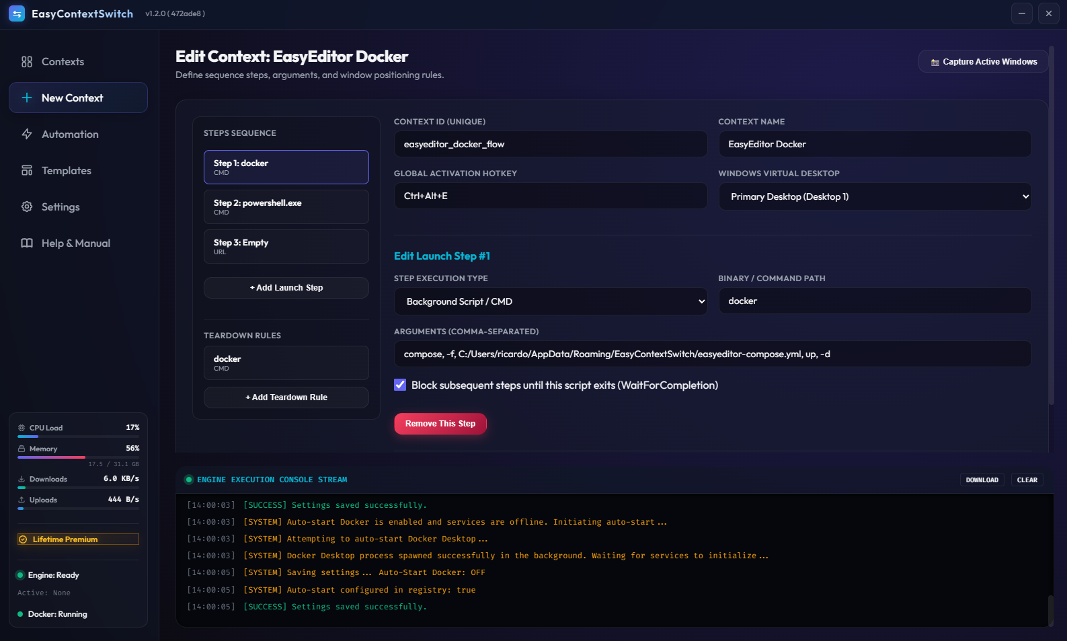Click the Help & Manual book icon
Screen dimensions: 1067x641
27,243
